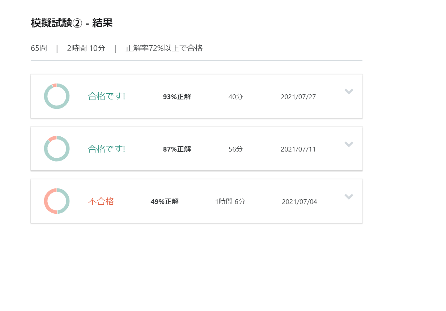
Task: Click the 87%正解 score text
Action: point(177,149)
